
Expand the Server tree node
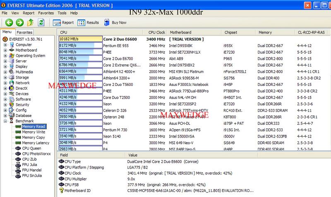[x=5, y=61]
